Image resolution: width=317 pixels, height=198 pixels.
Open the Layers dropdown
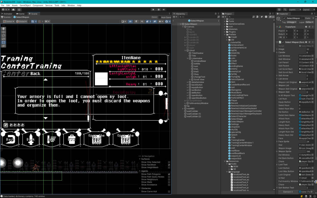point(295,10)
